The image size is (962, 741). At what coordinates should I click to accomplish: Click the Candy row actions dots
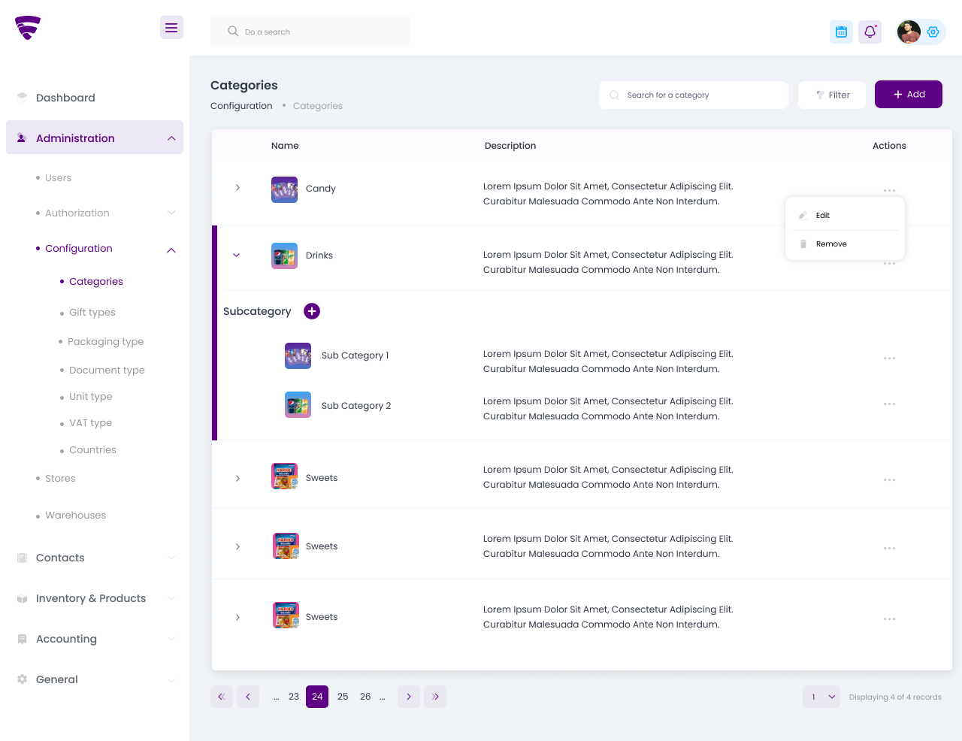pos(889,190)
